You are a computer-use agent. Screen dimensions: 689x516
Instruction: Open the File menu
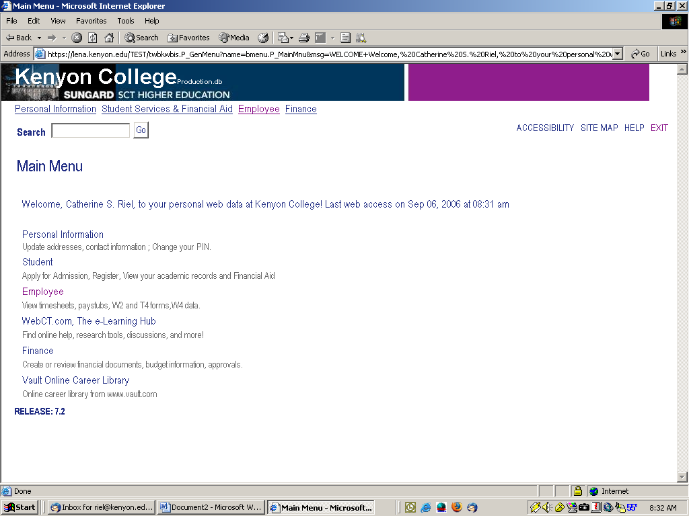[x=11, y=21]
